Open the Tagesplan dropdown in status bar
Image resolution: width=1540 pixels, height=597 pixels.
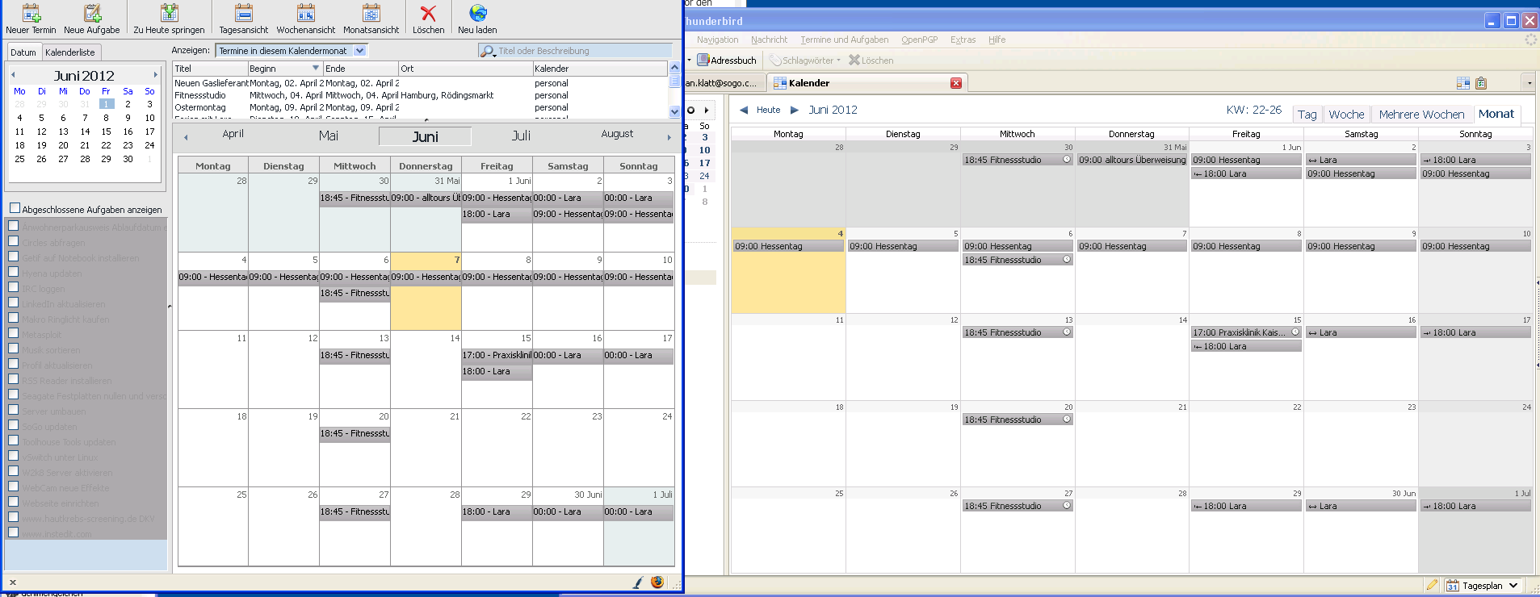1513,586
